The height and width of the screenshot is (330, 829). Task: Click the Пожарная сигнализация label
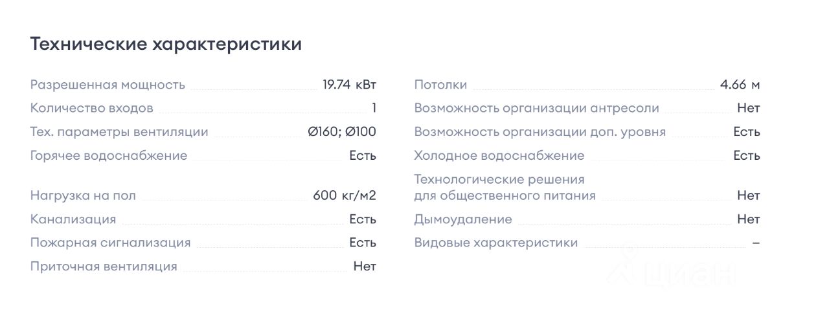tap(111, 243)
